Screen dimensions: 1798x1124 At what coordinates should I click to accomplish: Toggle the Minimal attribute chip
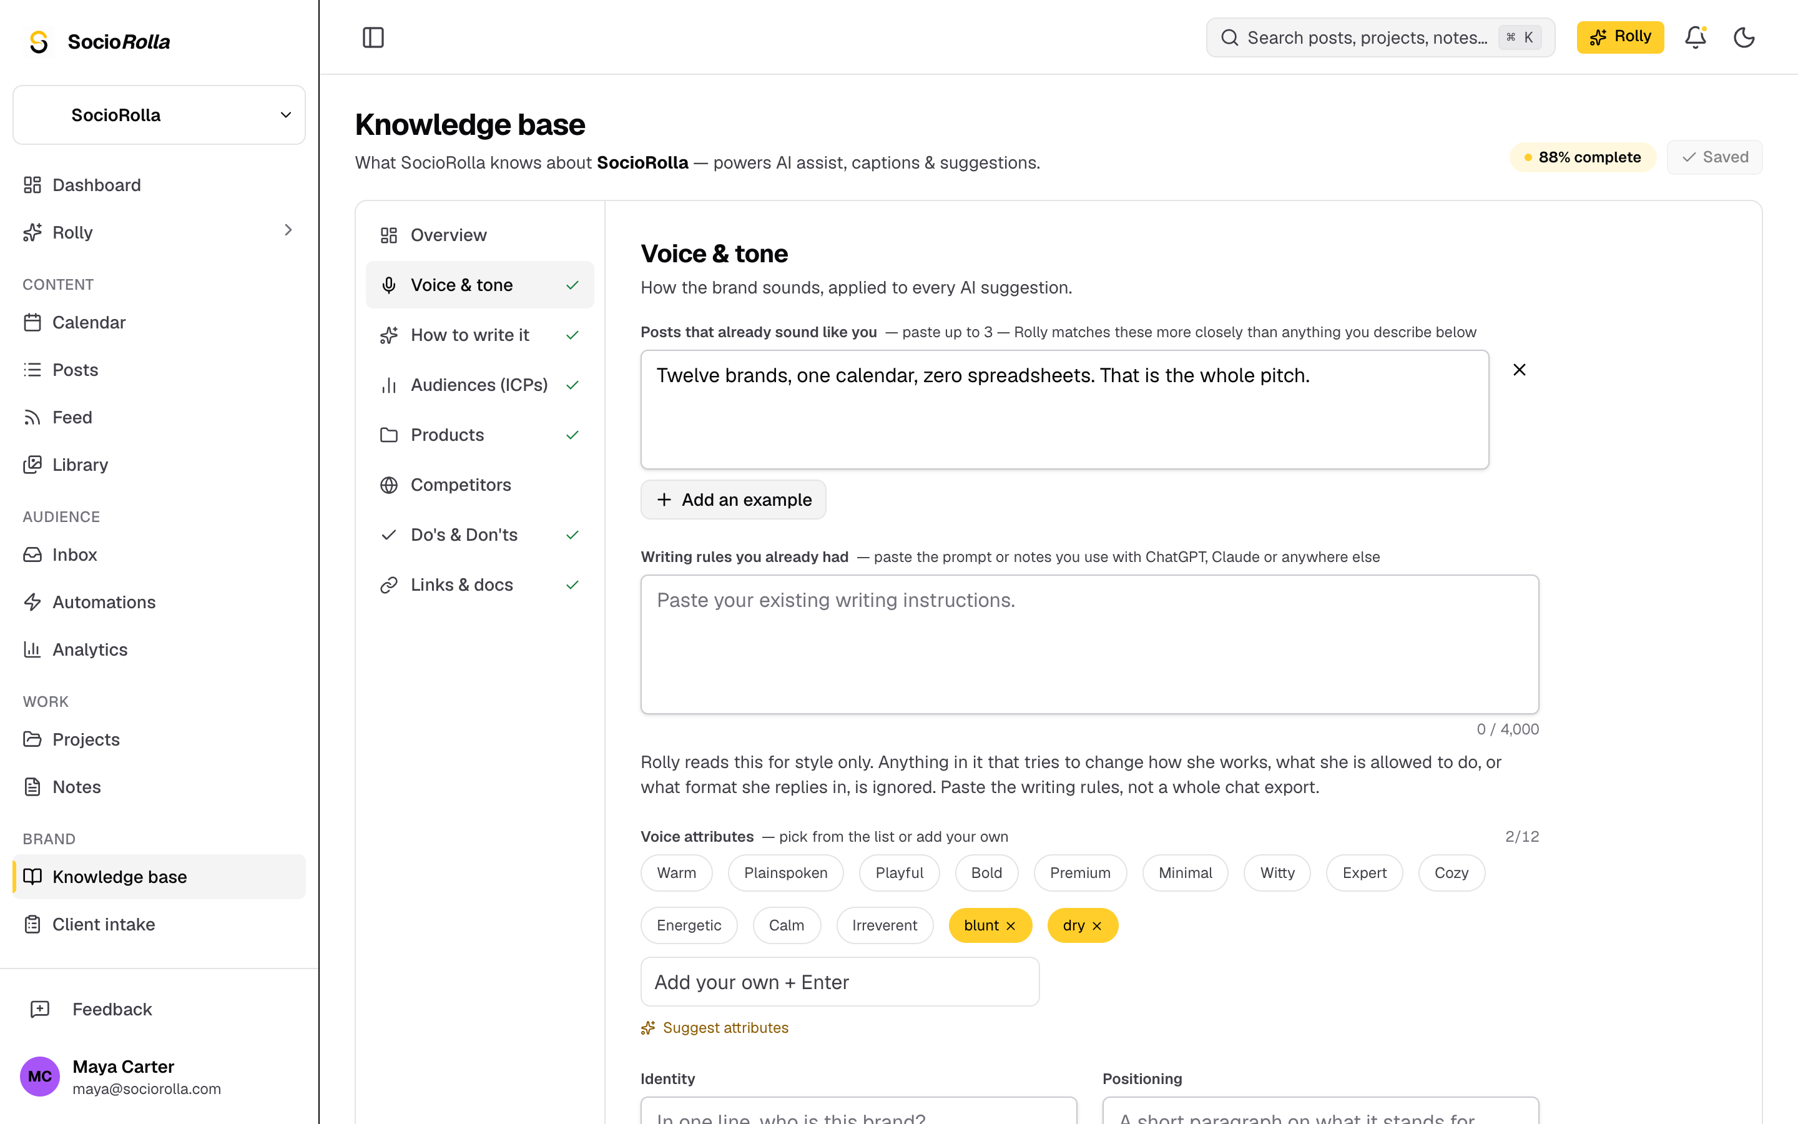point(1185,873)
